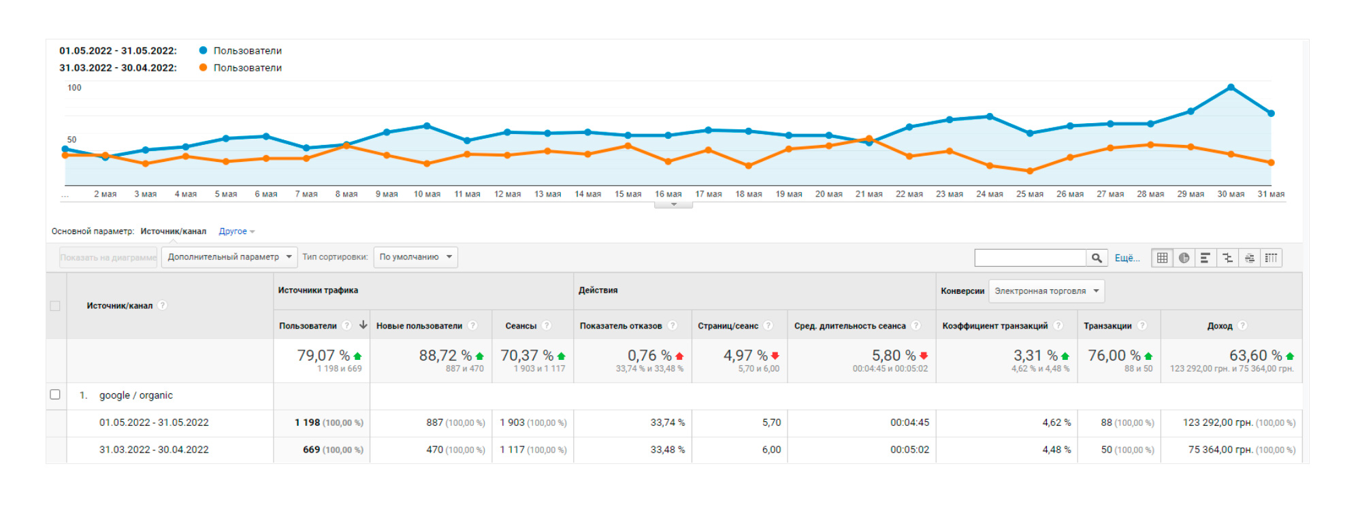Switch to data table view icon
Image resolution: width=1360 pixels, height=513 pixels.
tap(1163, 258)
